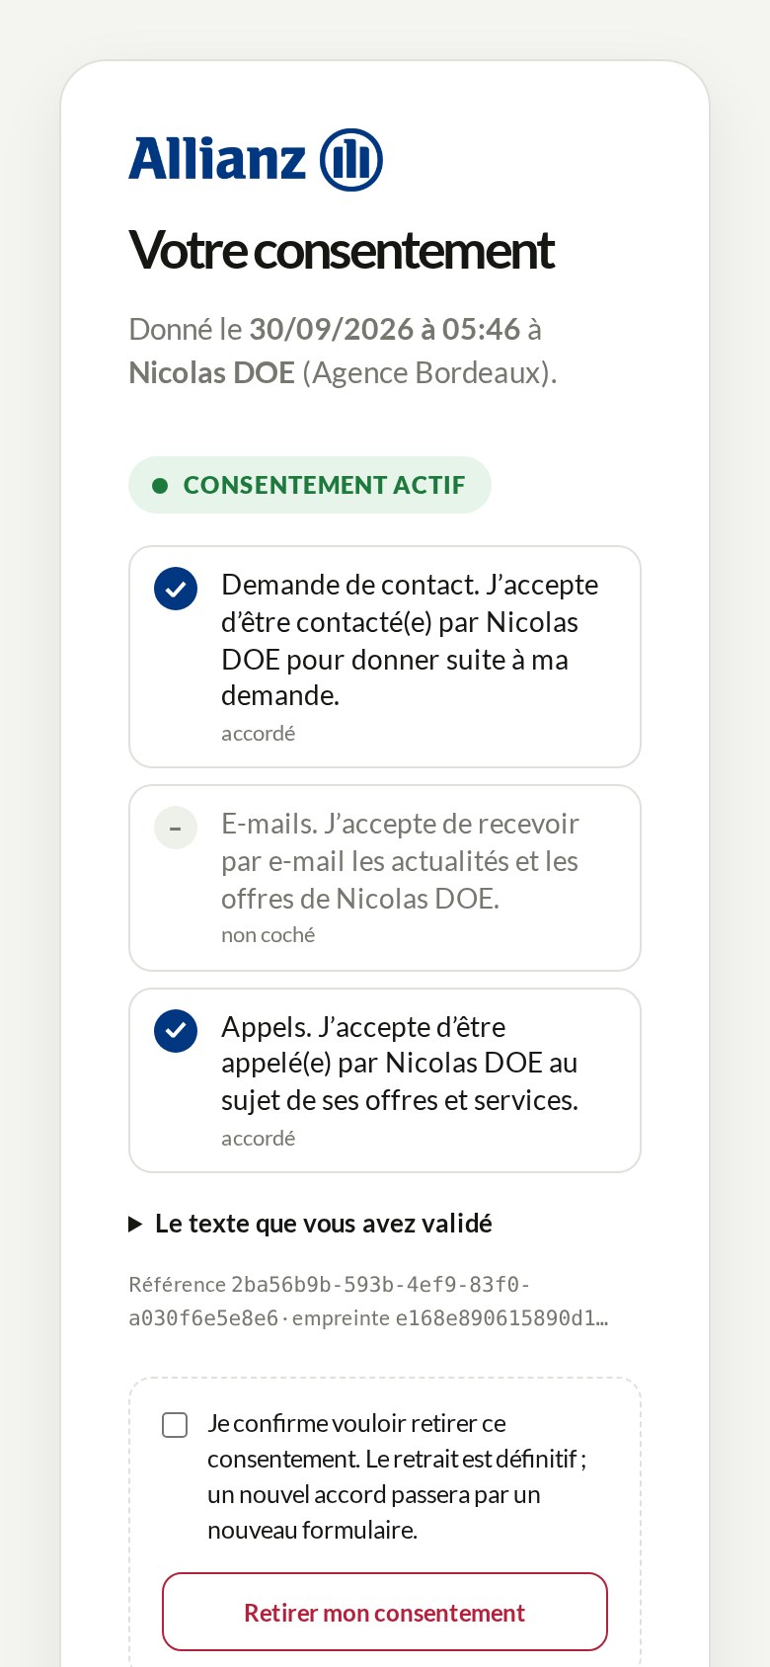
Task: Click the 'Votre consentement' heading
Action: point(342,250)
